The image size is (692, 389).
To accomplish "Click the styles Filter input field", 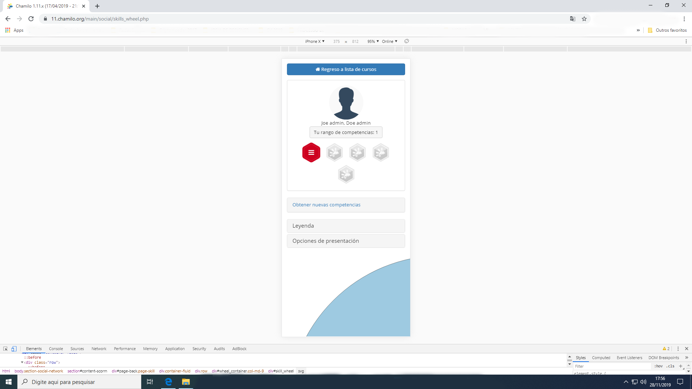I will (x=613, y=366).
